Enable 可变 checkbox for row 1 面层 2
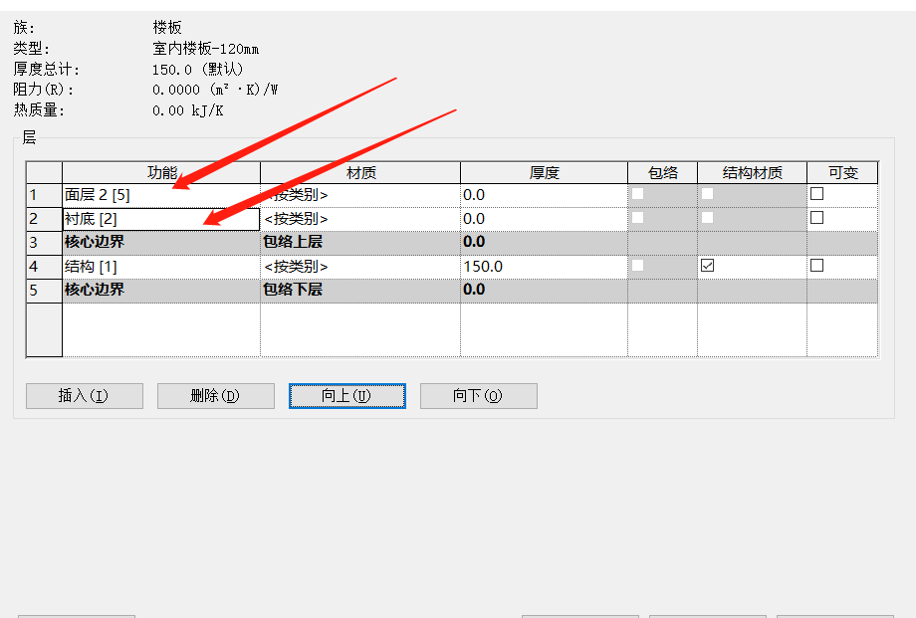The width and height of the screenshot is (916, 618). [816, 194]
